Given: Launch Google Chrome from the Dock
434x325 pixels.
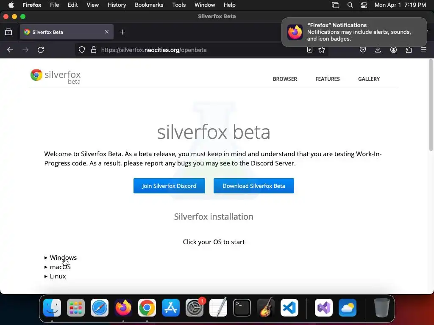Looking at the screenshot, I should pos(147,307).
